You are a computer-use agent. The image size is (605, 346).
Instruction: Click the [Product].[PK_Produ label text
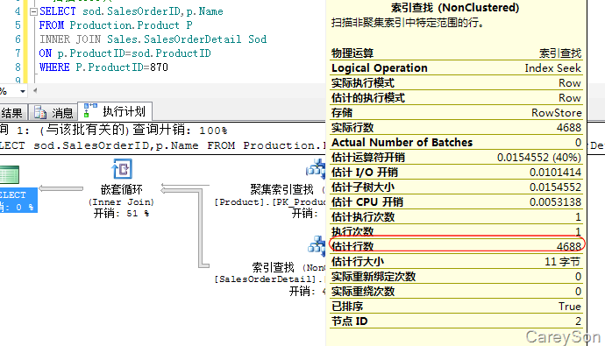coord(270,201)
